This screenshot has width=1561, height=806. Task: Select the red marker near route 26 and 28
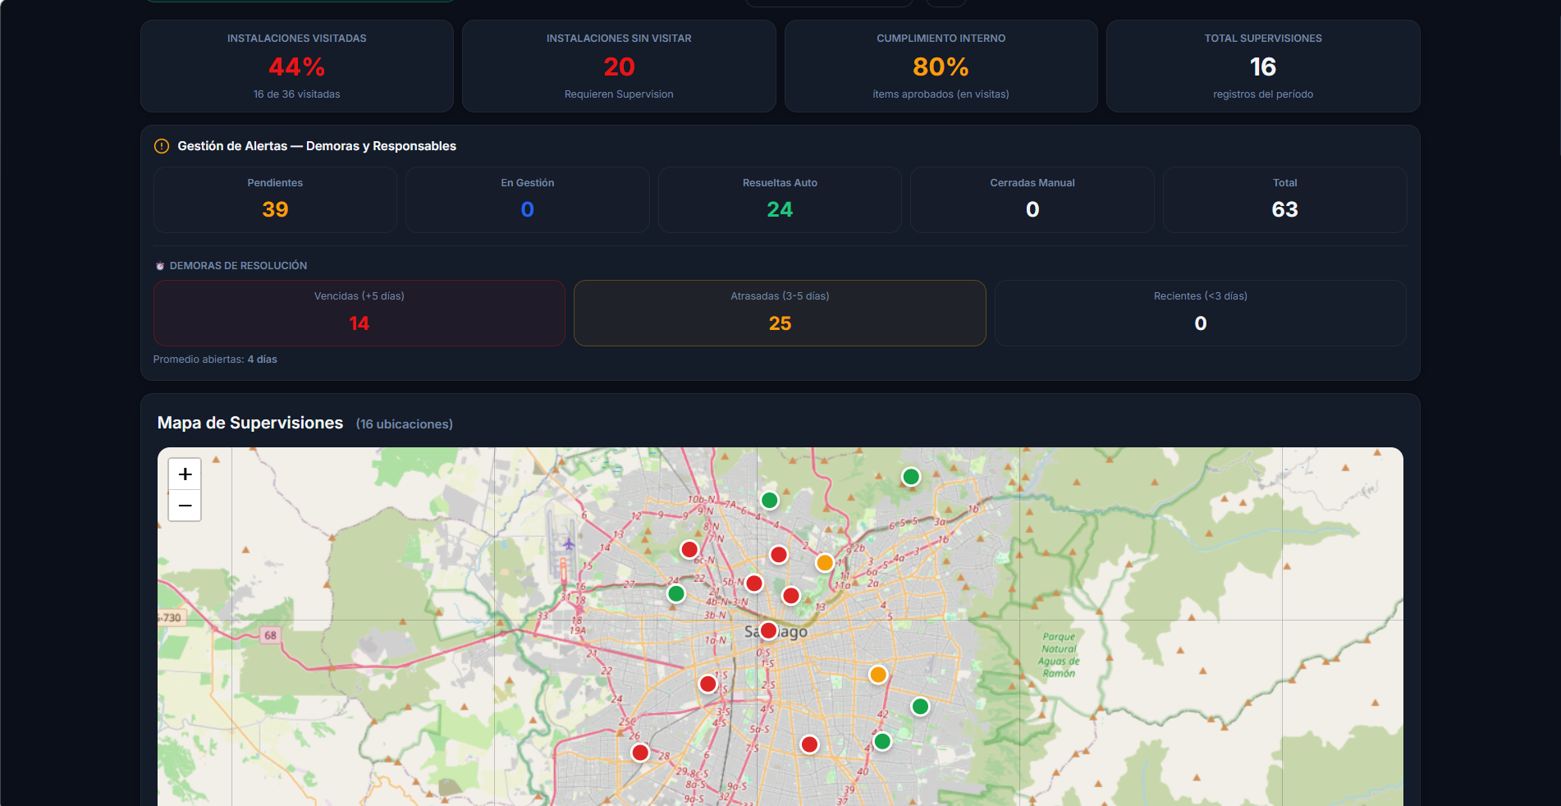coord(640,753)
